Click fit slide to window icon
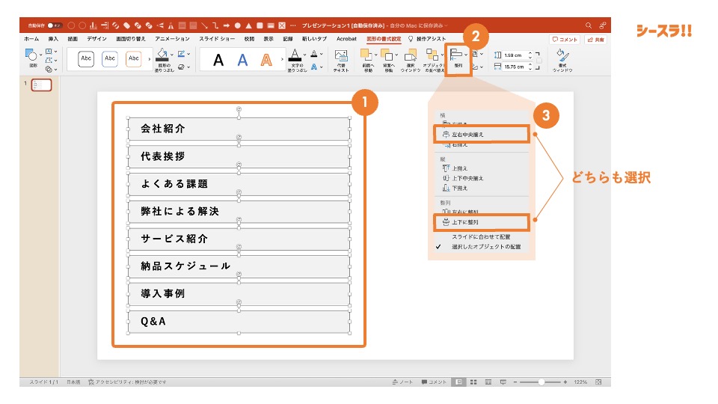718x404 pixels. (598, 382)
